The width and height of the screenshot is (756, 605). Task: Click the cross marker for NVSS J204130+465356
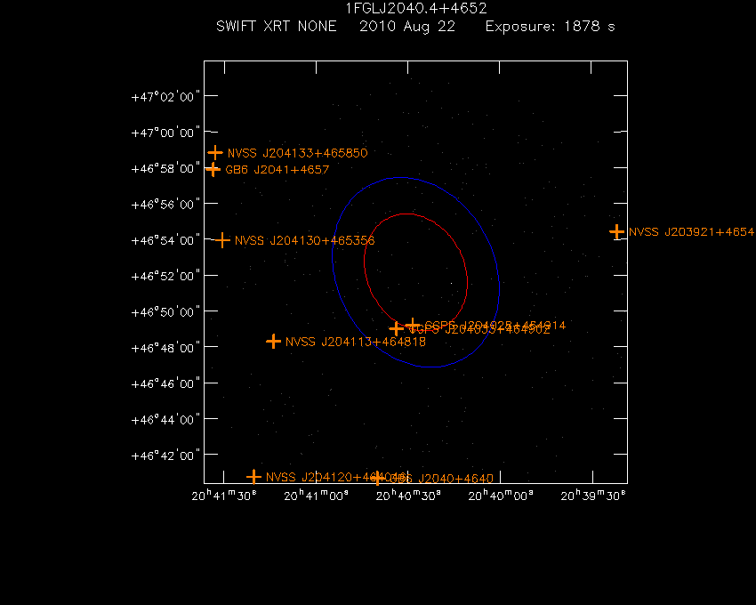tap(221, 240)
